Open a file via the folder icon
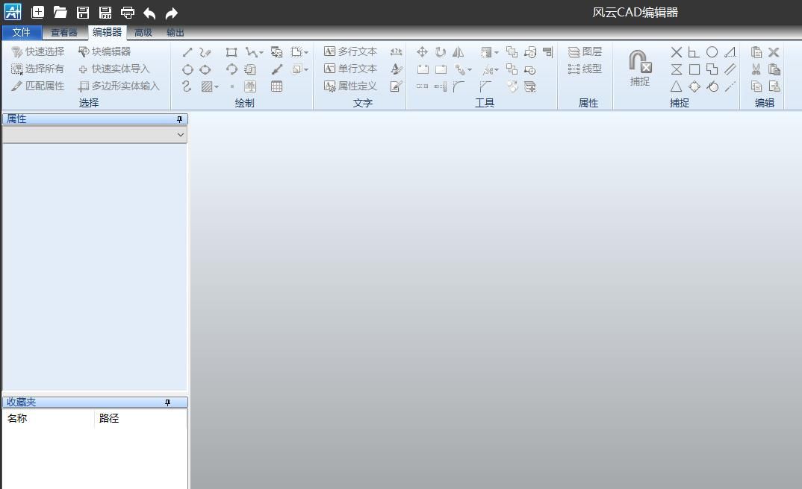Image resolution: width=802 pixels, height=489 pixels. point(60,12)
